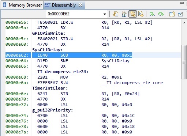Select the BX R14 row at 00000e5a
This screenshot has height=136, width=187.
93,28
